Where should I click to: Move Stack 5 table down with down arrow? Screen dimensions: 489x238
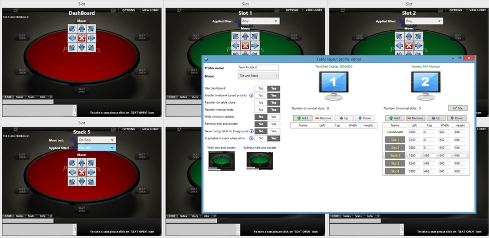tap(81, 181)
